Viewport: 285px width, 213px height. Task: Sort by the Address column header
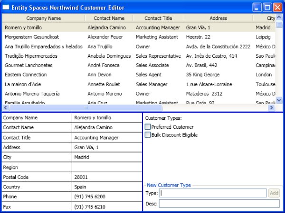[x=218, y=18]
